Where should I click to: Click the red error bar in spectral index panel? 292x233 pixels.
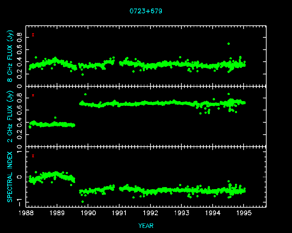pos(33,156)
